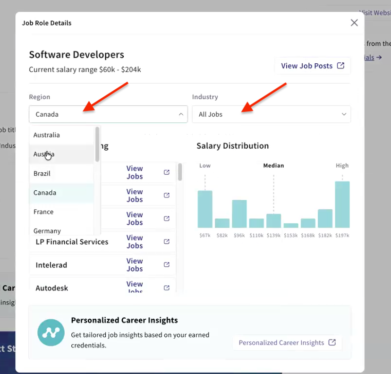
Task: Click the teal career insights graph icon
Action: [51, 332]
